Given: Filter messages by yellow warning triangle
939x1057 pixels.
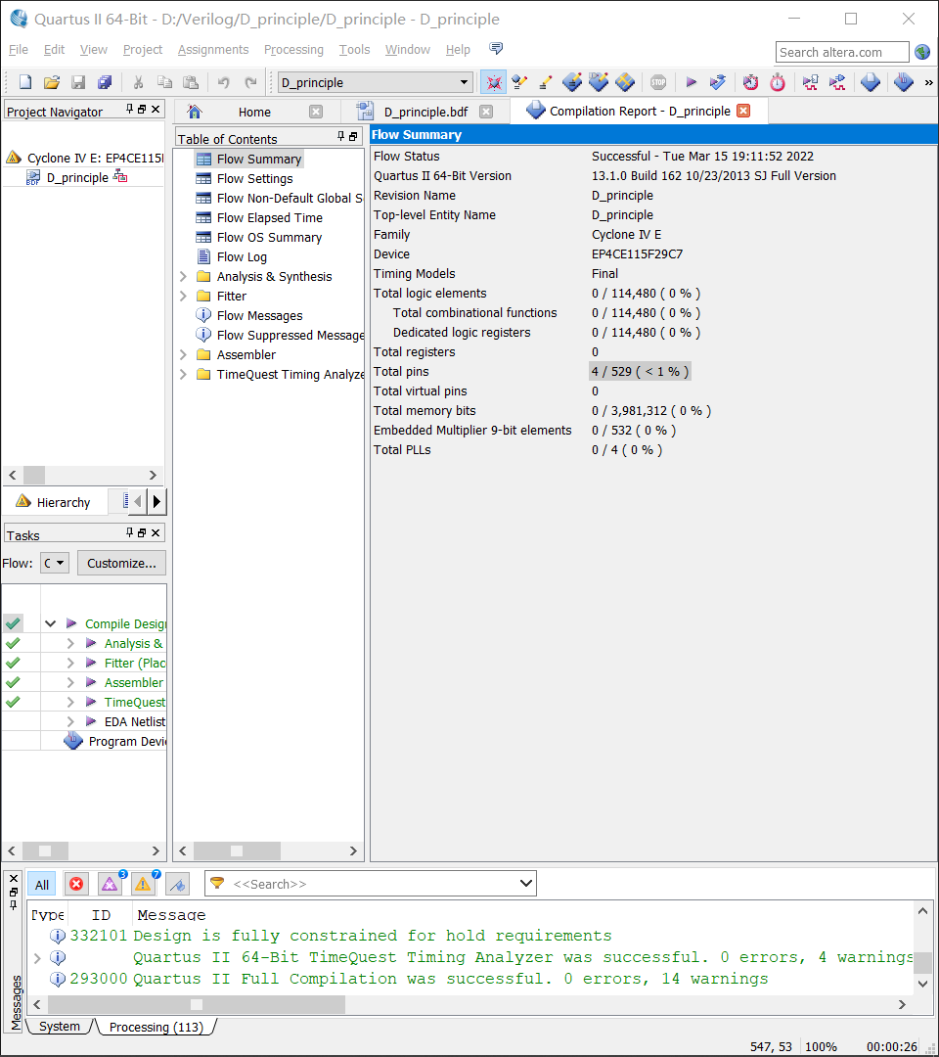Looking at the screenshot, I should (x=143, y=884).
